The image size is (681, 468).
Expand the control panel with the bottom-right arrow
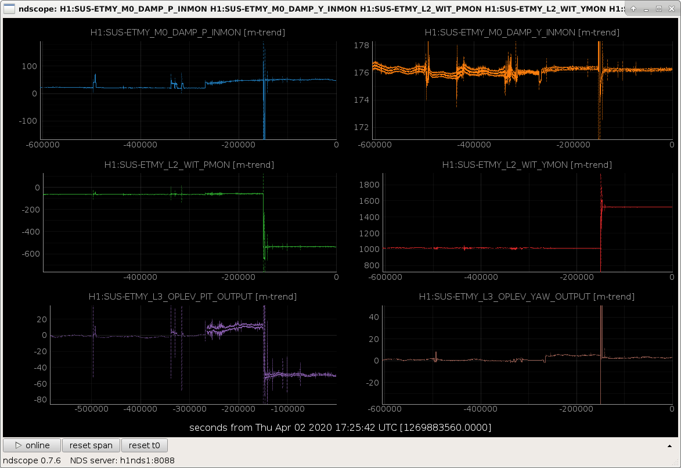[x=669, y=446]
